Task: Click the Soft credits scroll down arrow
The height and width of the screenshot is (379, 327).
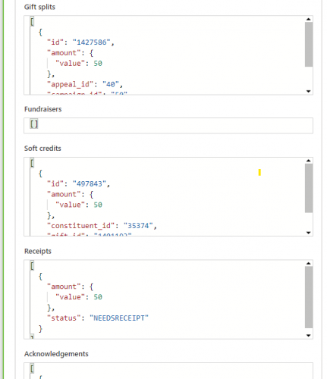Action: point(308,233)
